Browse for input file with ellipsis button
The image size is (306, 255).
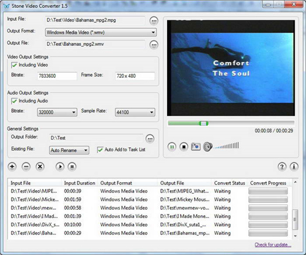154,21
